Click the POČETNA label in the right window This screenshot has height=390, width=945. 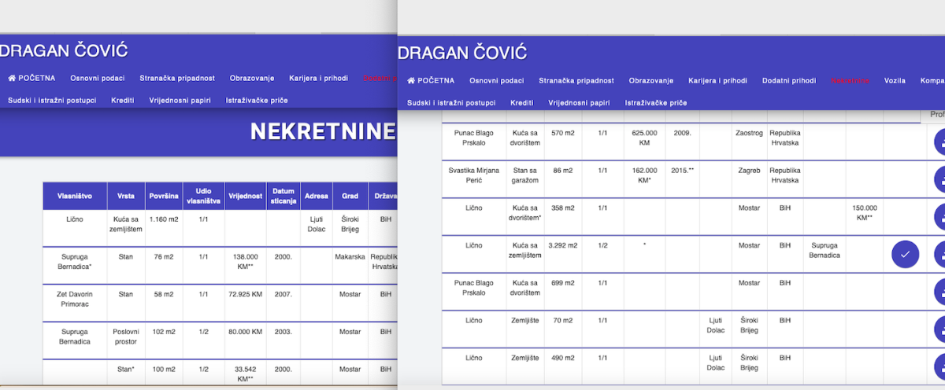(x=436, y=80)
